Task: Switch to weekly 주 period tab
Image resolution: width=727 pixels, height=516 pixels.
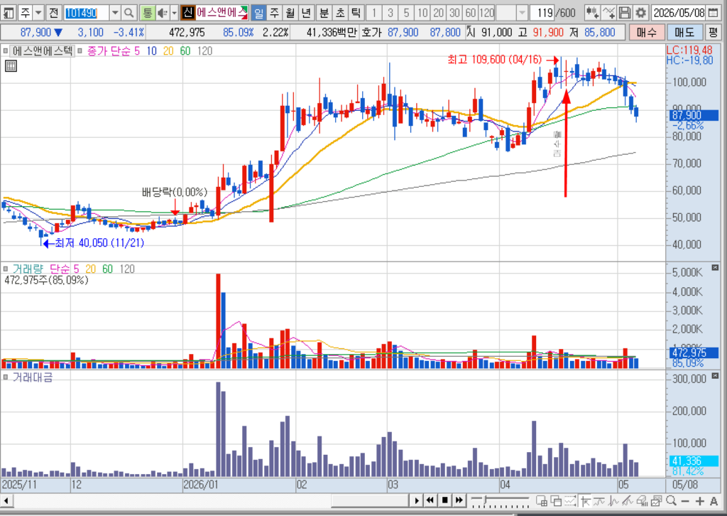Action: (x=275, y=13)
